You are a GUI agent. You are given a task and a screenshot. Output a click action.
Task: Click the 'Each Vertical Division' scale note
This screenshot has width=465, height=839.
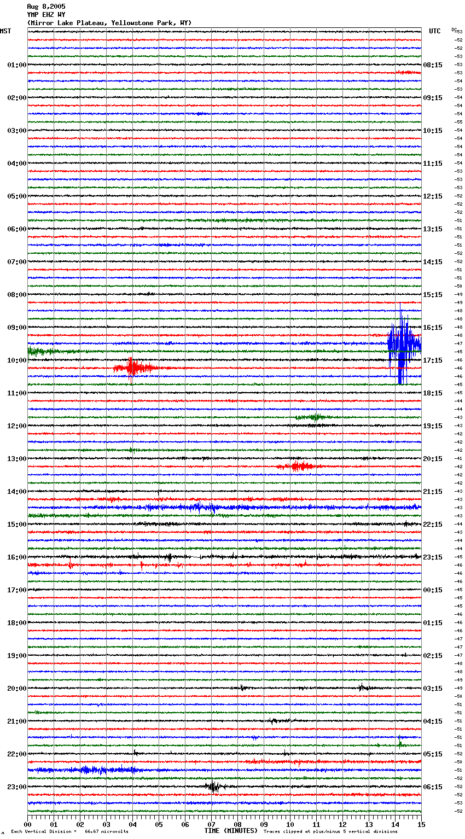[x=69, y=831]
